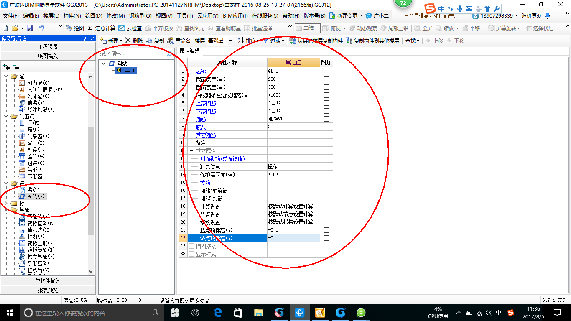This screenshot has height=321, width=571.
Task: Expand 显示样式 property group
Action: [x=191, y=254]
